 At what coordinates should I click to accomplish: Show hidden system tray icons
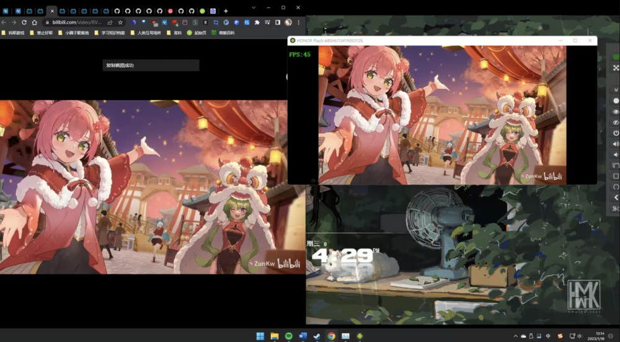pos(515,336)
